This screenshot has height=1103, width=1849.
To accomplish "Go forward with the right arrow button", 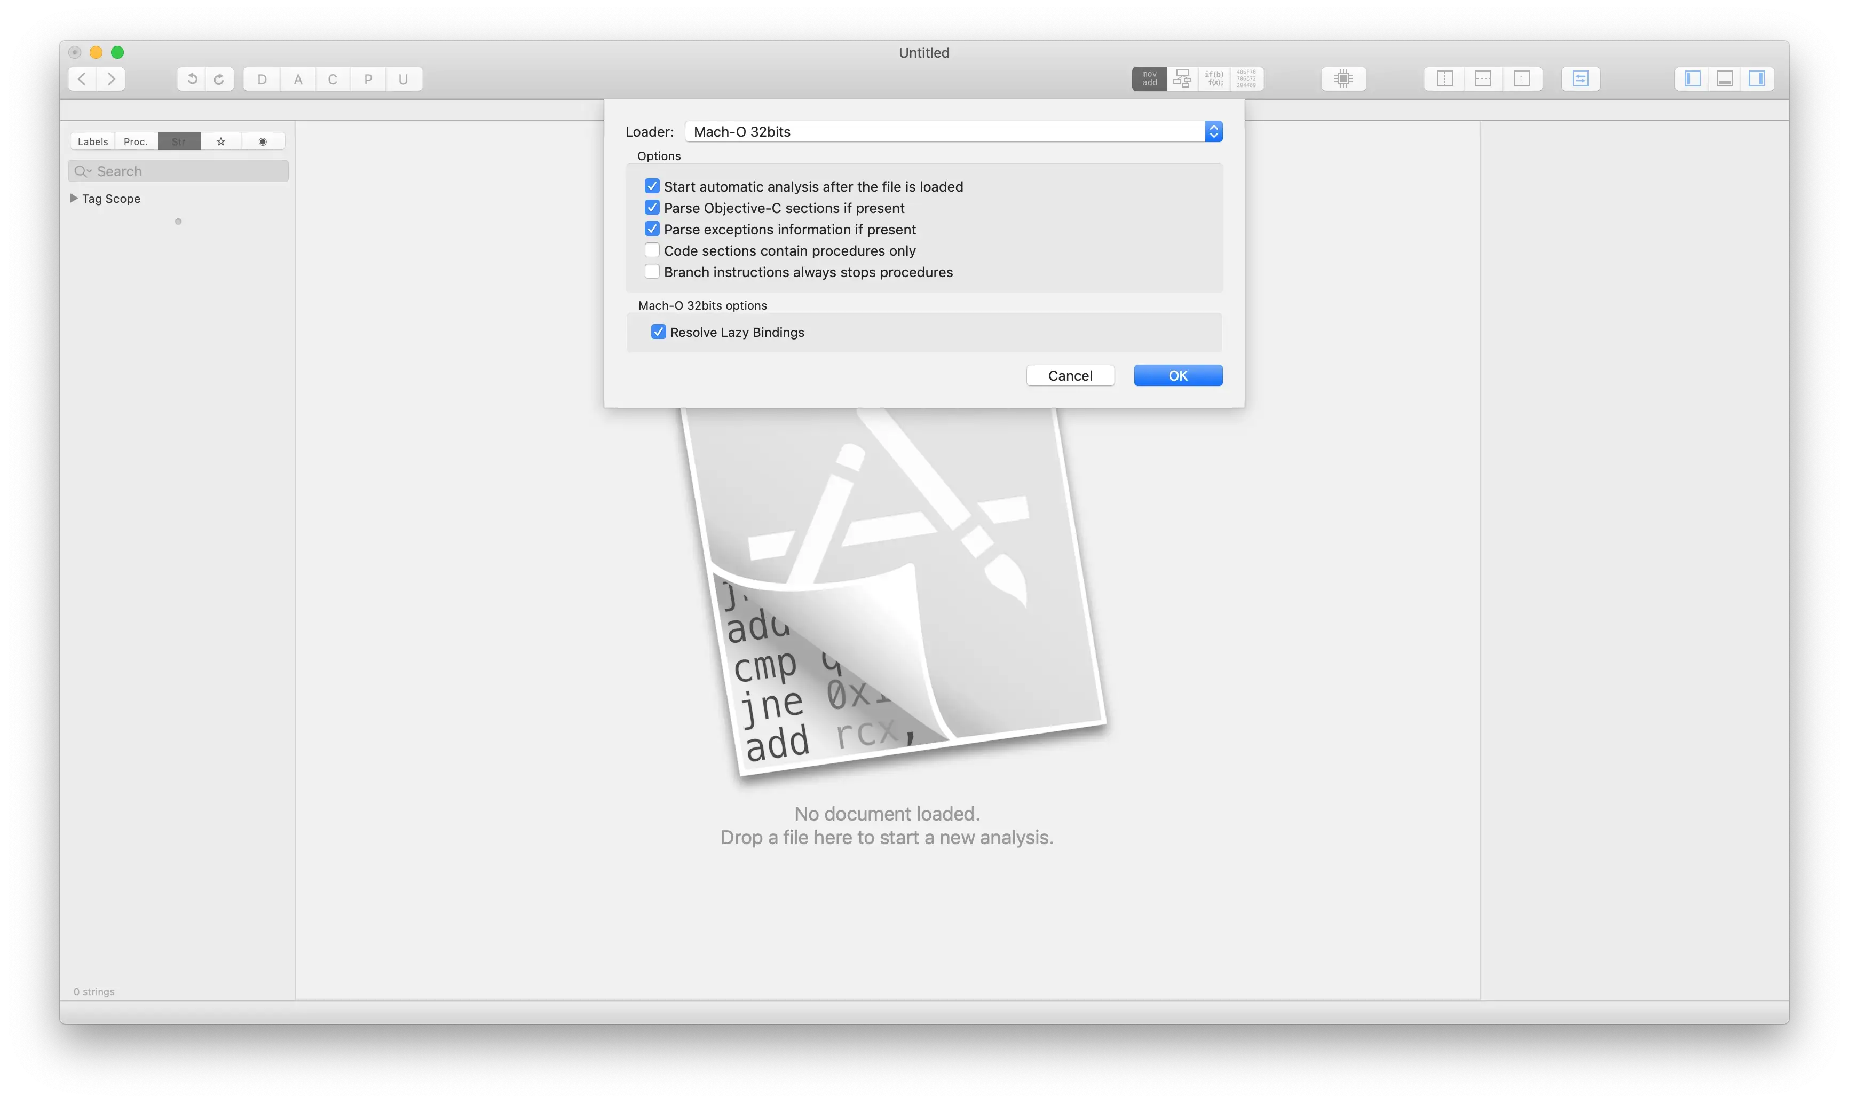I will coord(112,79).
